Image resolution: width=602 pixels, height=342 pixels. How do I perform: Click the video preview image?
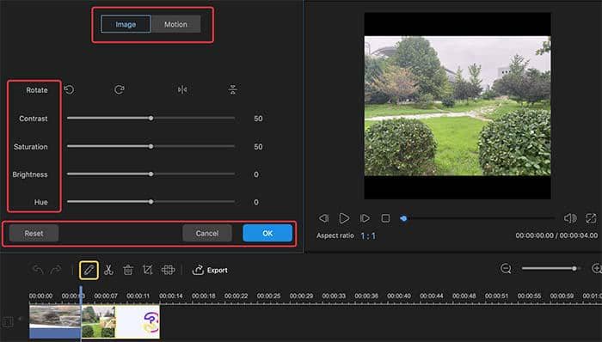[x=458, y=106]
